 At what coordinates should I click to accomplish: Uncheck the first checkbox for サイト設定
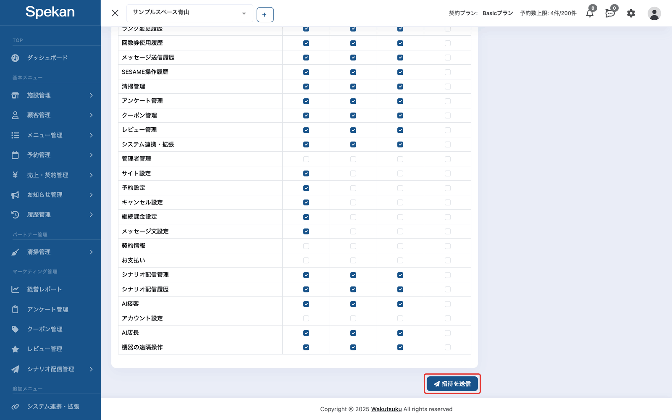point(306,173)
